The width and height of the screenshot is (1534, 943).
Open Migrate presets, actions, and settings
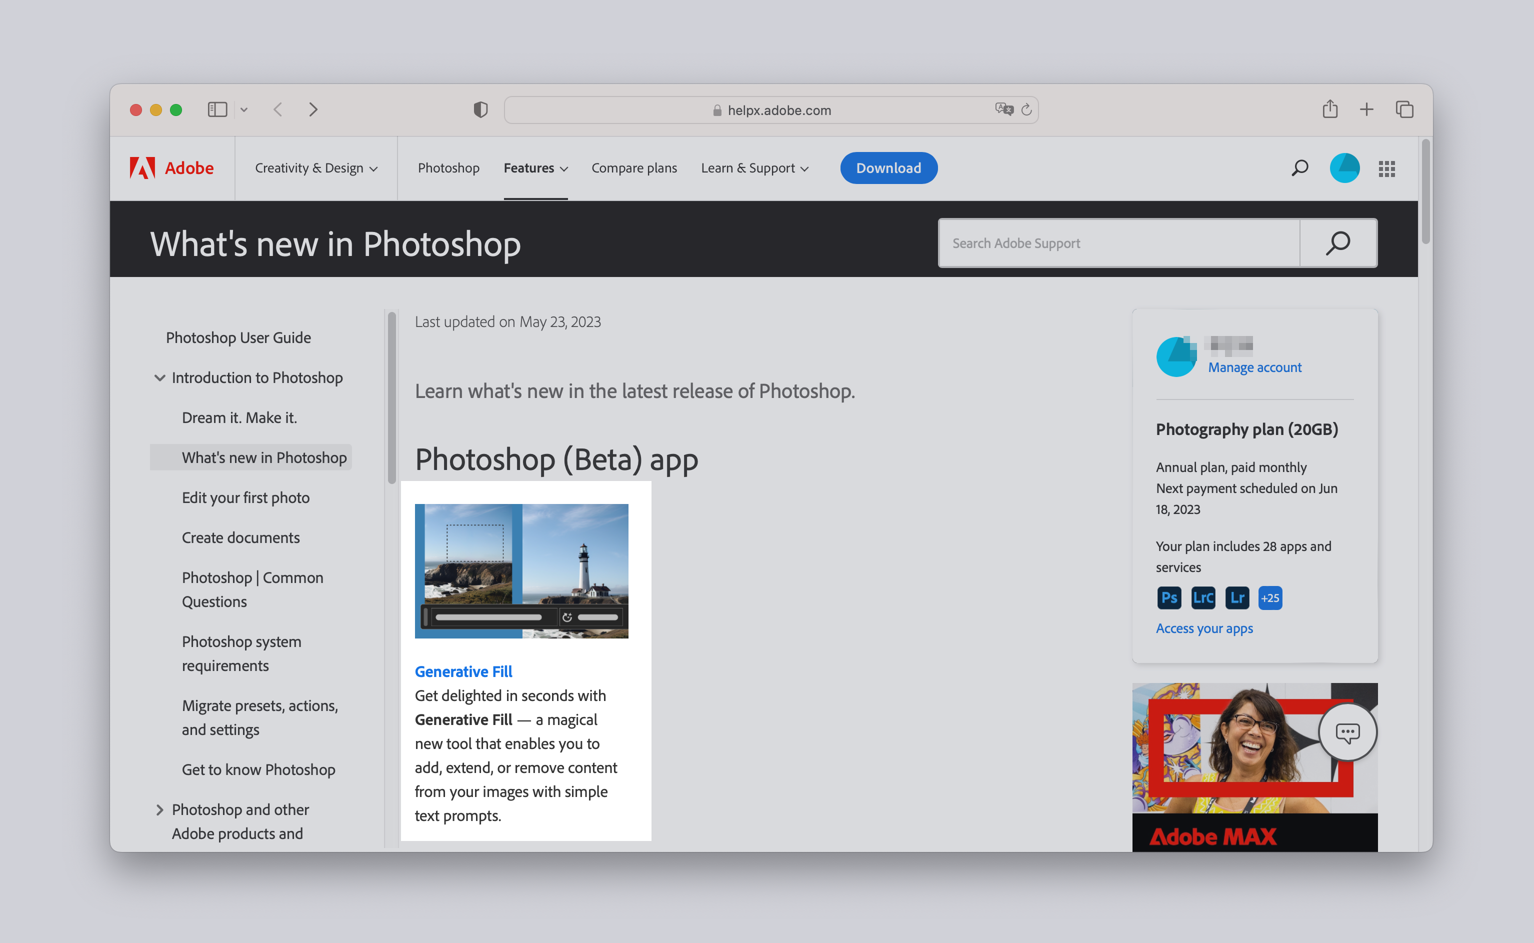point(260,717)
